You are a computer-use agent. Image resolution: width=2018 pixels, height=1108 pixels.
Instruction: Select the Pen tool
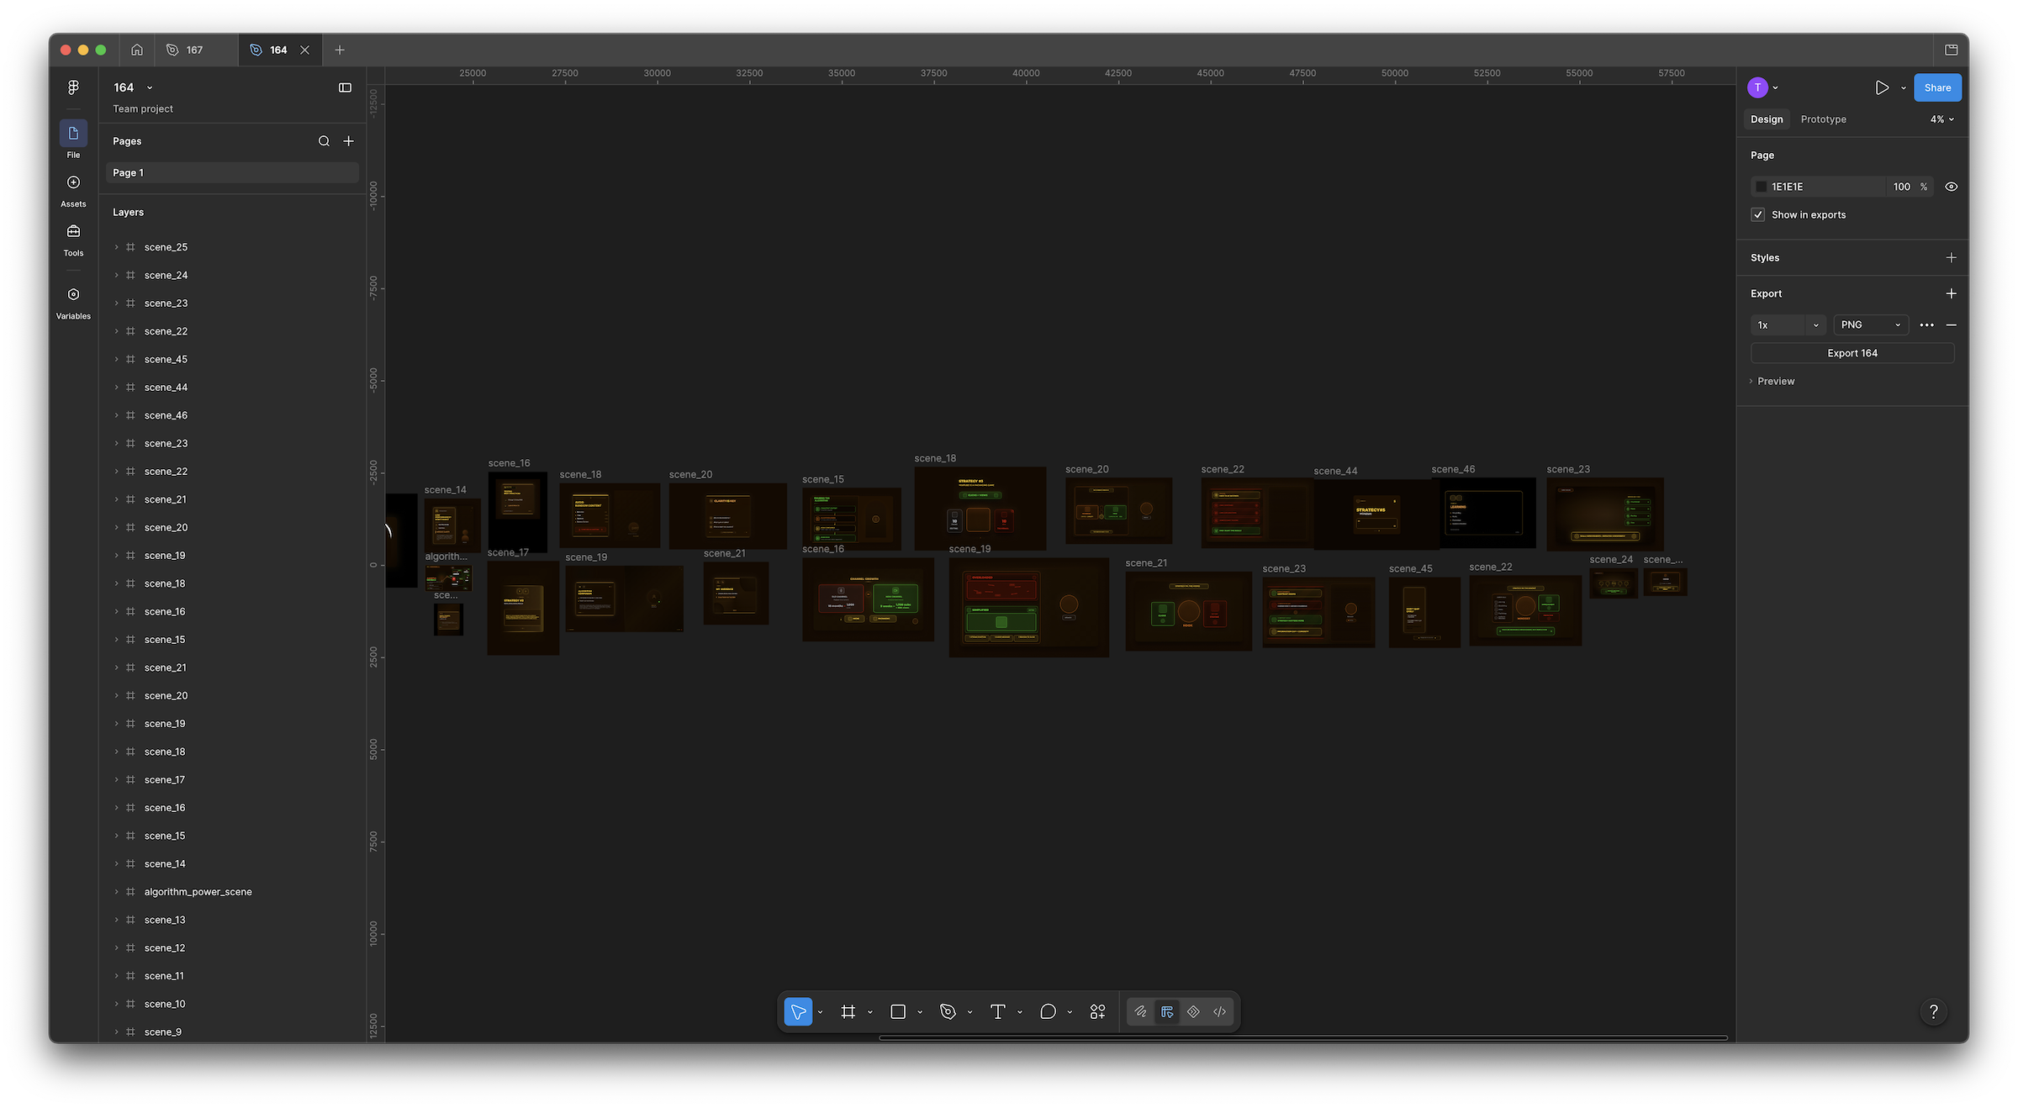tap(948, 1011)
